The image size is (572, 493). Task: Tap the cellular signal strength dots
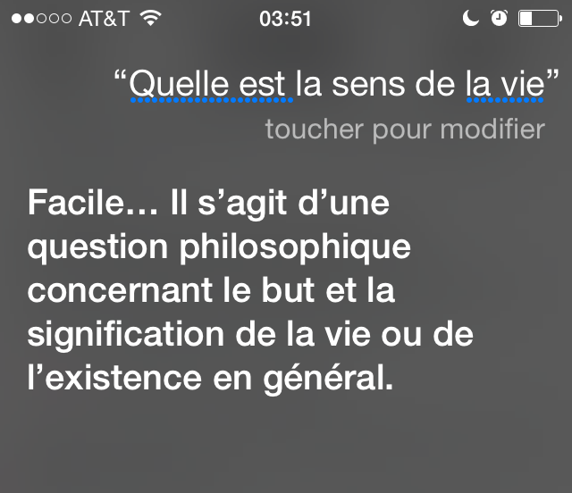click(39, 18)
